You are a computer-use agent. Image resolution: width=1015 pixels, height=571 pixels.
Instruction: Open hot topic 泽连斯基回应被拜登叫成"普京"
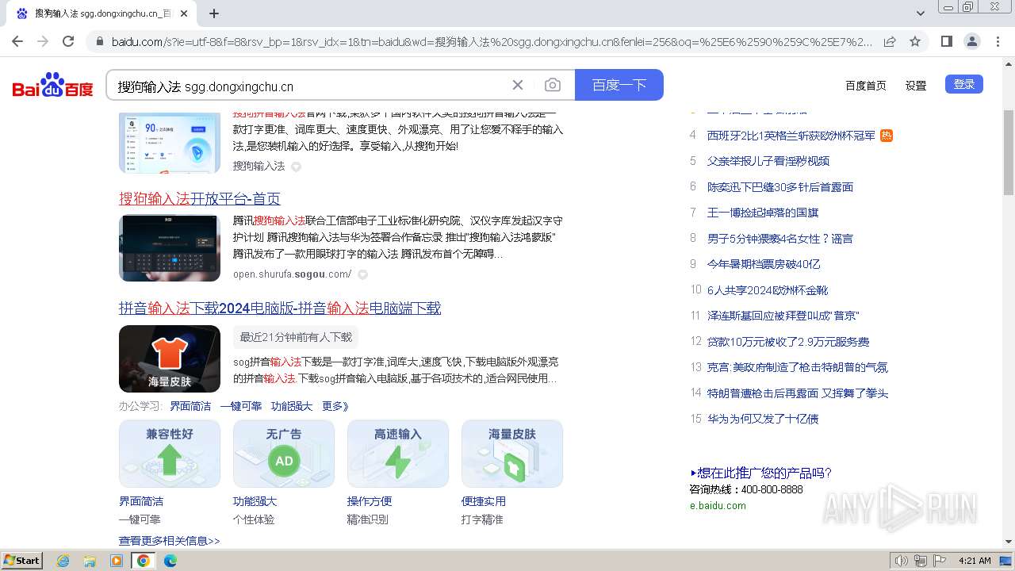[x=783, y=316]
